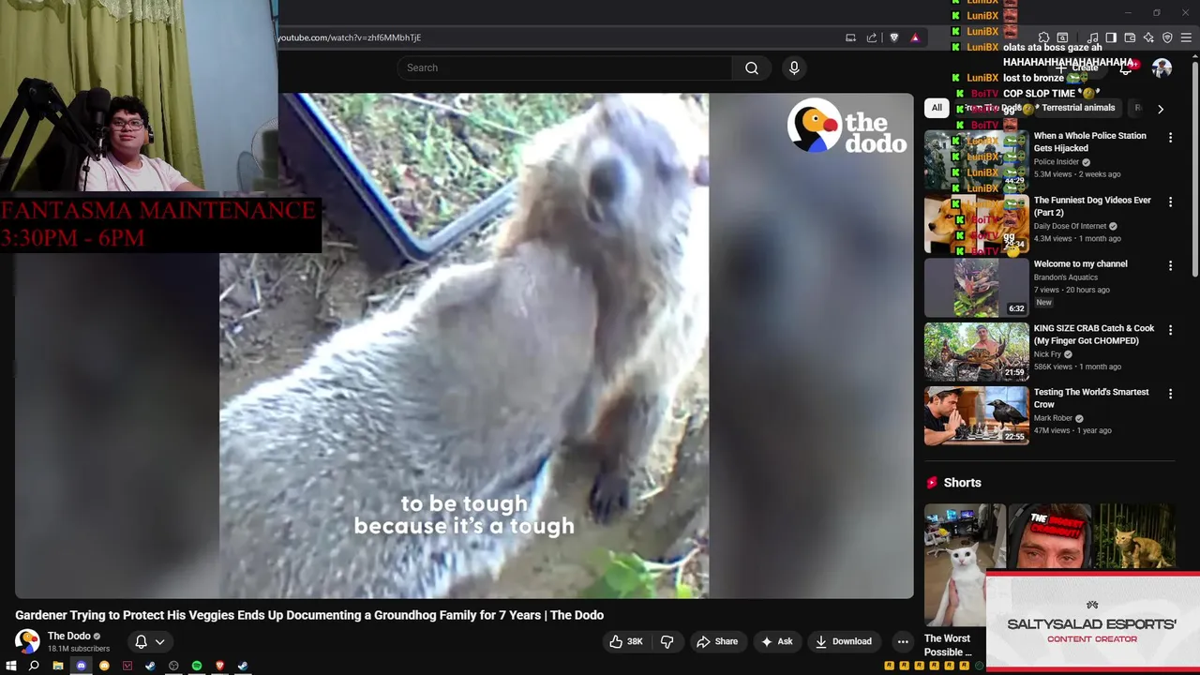The height and width of the screenshot is (675, 1200).
Task: Open When a Whole Police Station Gets Hijacked
Action: point(1089,142)
